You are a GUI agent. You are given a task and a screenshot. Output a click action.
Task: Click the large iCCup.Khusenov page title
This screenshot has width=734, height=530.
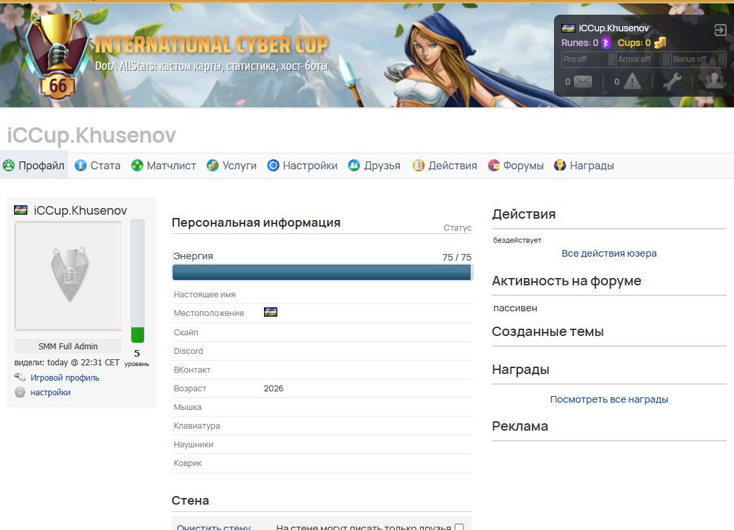(x=91, y=135)
